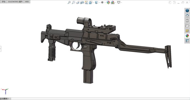Select the MBD tab

click(x=27, y=2)
